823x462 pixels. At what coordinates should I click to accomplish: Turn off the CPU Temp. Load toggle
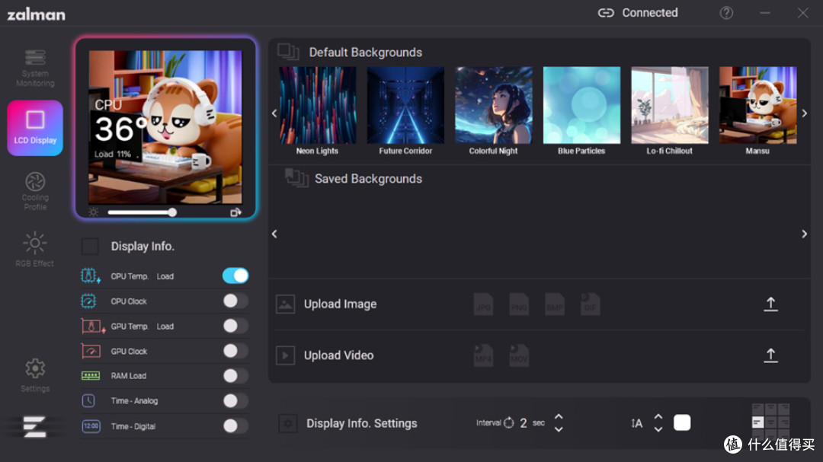[x=235, y=276]
